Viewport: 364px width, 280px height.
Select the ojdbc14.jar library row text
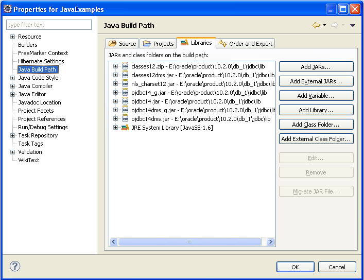(x=196, y=101)
